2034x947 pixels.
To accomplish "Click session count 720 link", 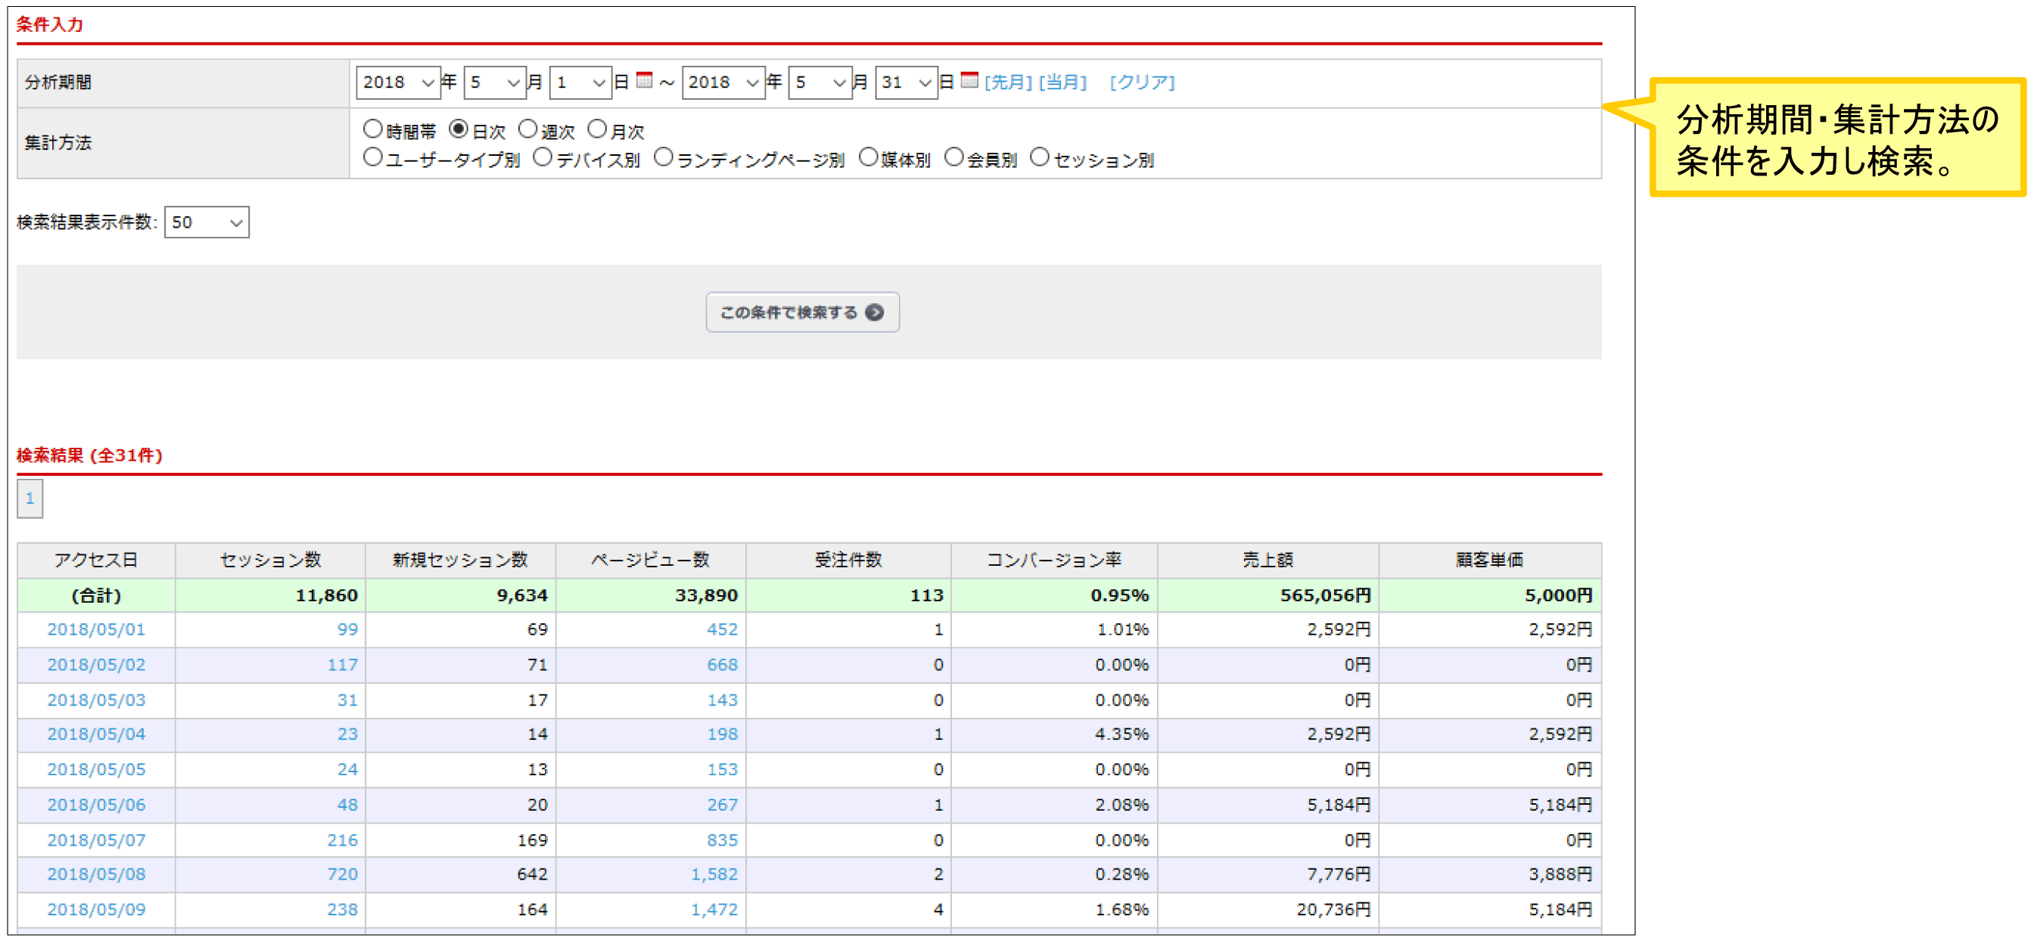I will coord(342,874).
